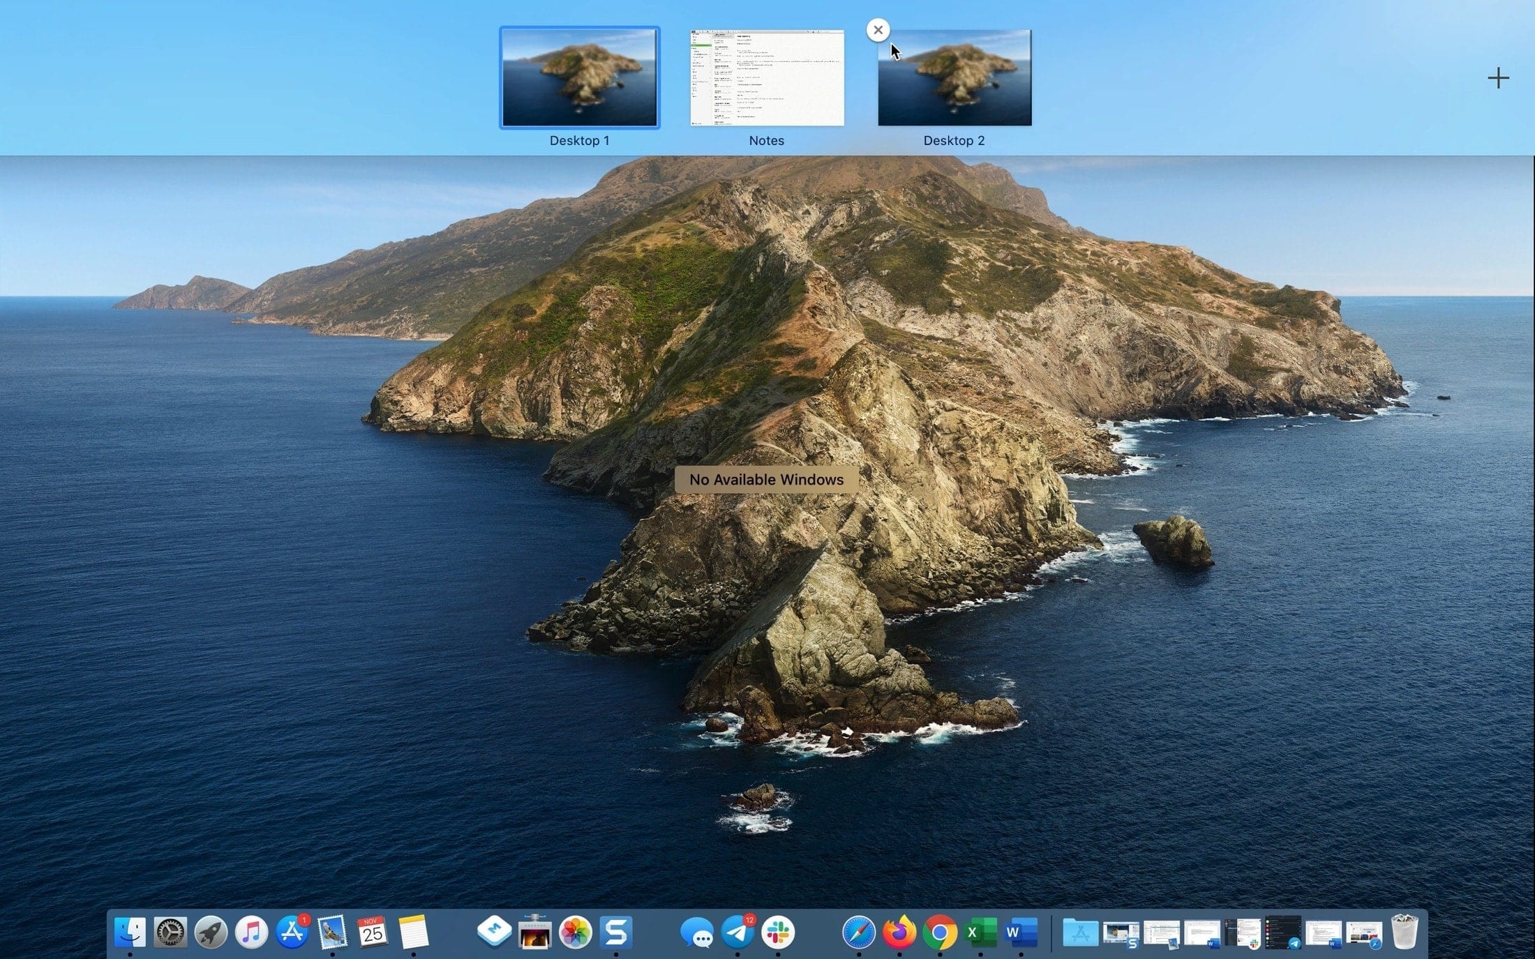Open the App Store with notification badge
This screenshot has width=1535, height=959.
click(293, 932)
